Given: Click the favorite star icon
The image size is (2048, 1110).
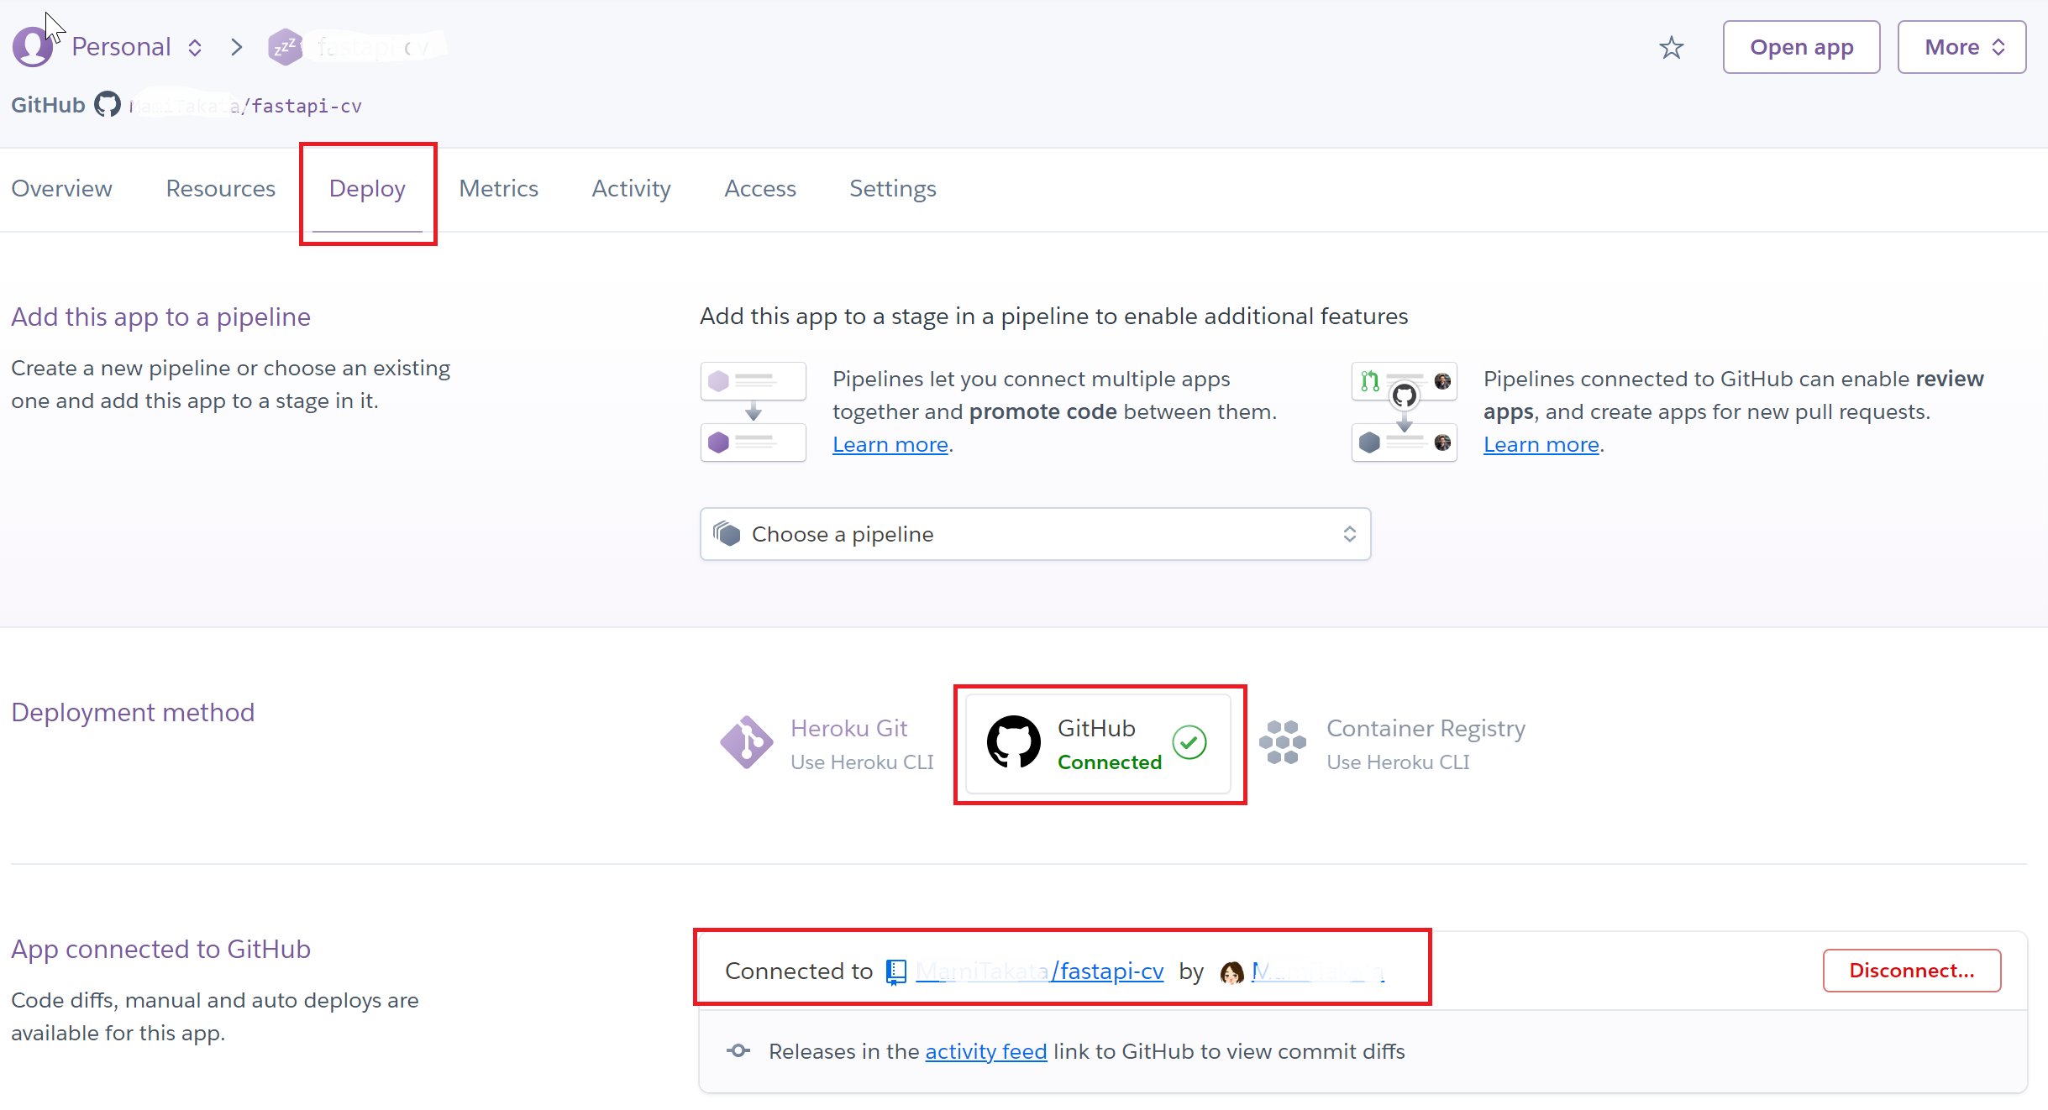Looking at the screenshot, I should 1671,48.
